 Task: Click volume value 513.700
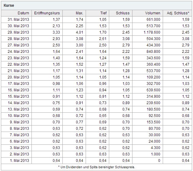point(153,26)
